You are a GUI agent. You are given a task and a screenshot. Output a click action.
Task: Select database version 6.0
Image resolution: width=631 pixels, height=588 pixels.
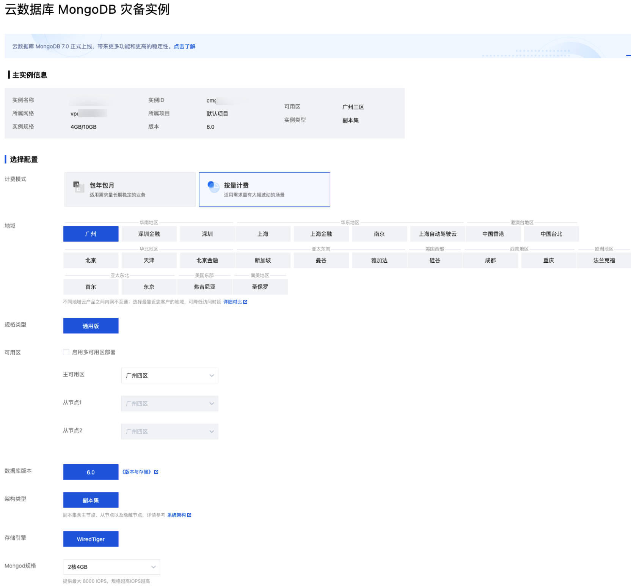(x=91, y=472)
